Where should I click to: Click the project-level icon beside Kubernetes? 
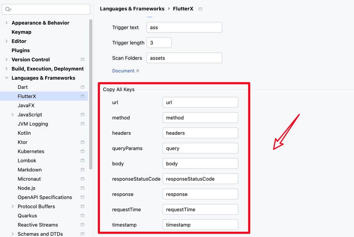(x=82, y=152)
